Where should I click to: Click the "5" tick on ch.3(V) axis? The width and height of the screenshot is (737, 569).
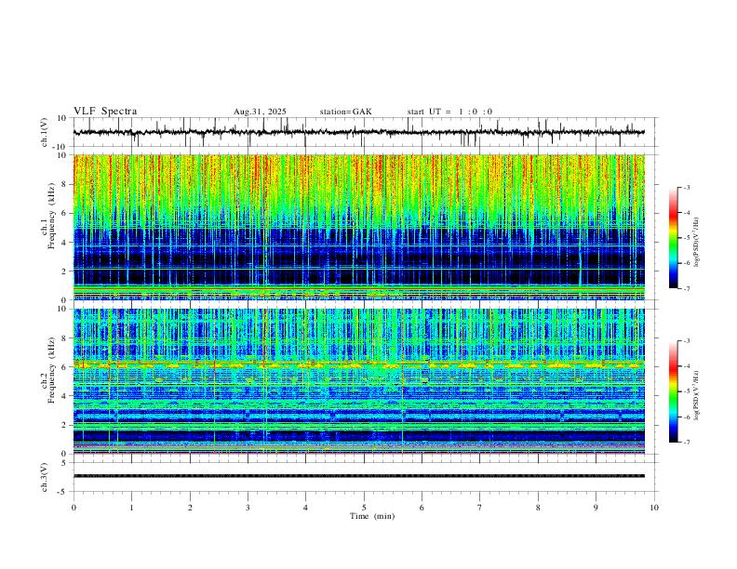tap(64, 462)
